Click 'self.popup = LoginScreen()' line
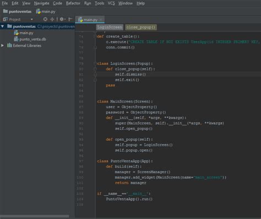Screen dimensions: 261x219 pyautogui.click(x=144, y=145)
